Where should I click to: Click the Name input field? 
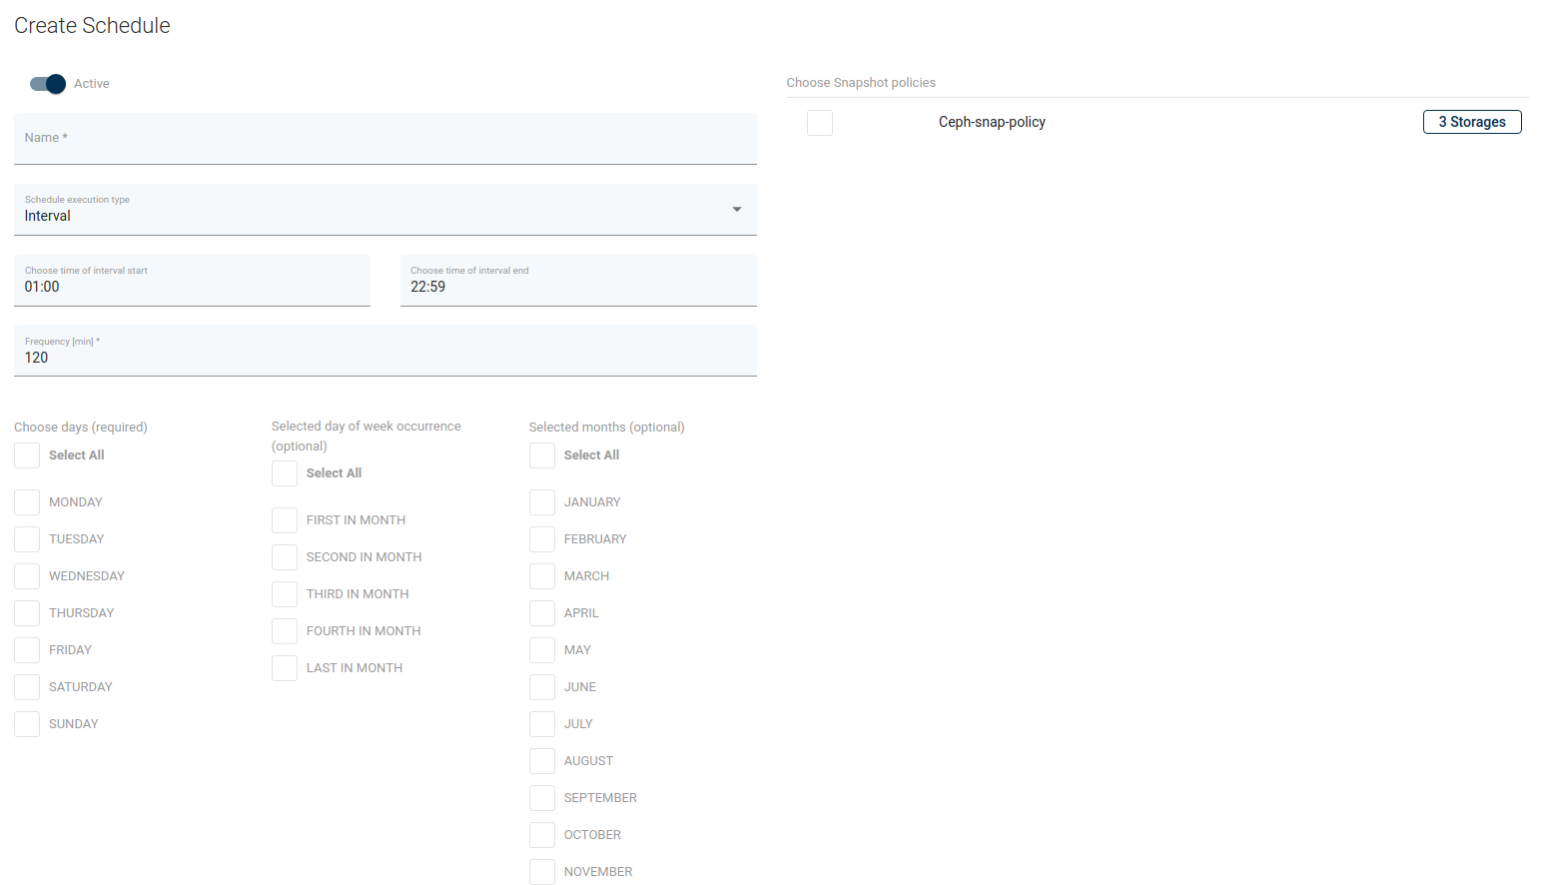385,139
